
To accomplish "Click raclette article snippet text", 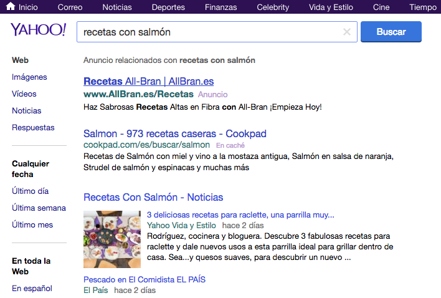I will tap(270, 246).
